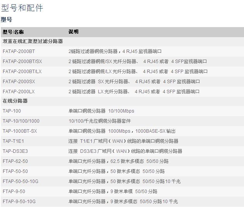Click the TAP-T1E1 model name
The image size is (244, 207).
13,141
